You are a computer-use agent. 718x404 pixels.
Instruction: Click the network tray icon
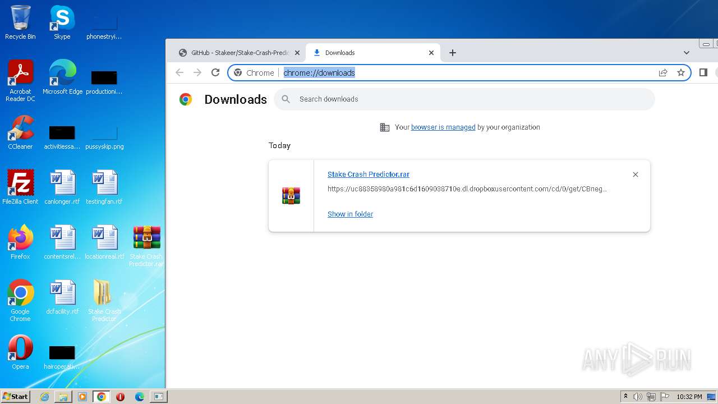[651, 397]
